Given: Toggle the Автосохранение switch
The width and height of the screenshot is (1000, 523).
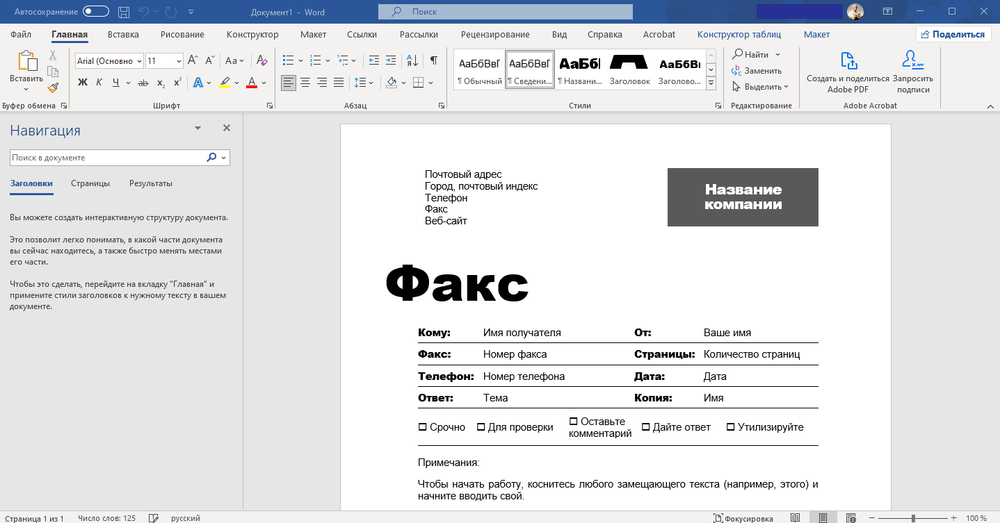Looking at the screenshot, I should (x=95, y=12).
